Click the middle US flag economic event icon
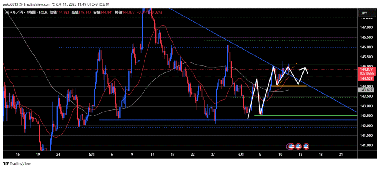Screen dimensions: 380x169 298,146
